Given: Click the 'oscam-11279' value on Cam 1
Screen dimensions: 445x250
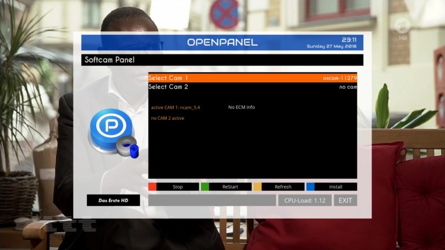Looking at the screenshot, I should click(340, 78).
